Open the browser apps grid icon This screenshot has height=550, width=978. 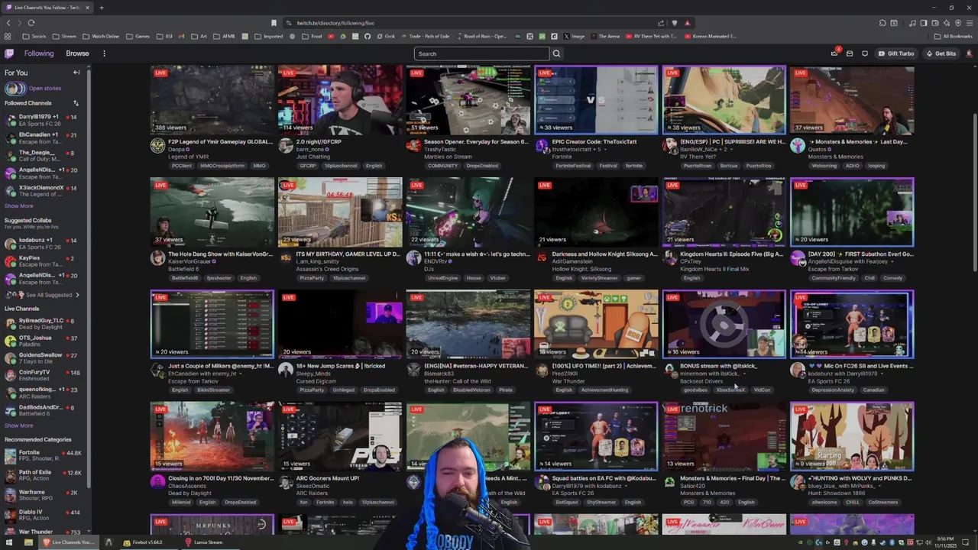pos(8,36)
